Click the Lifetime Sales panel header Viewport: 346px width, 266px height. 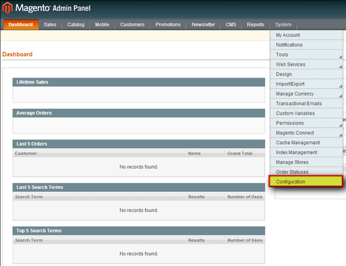(x=139, y=82)
